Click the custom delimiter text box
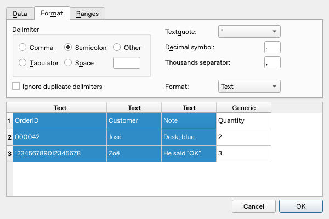The width and height of the screenshot is (329, 219). pos(127,63)
